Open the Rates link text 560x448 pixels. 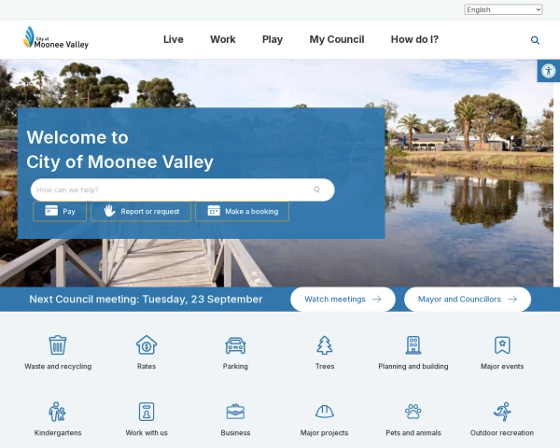tap(147, 366)
